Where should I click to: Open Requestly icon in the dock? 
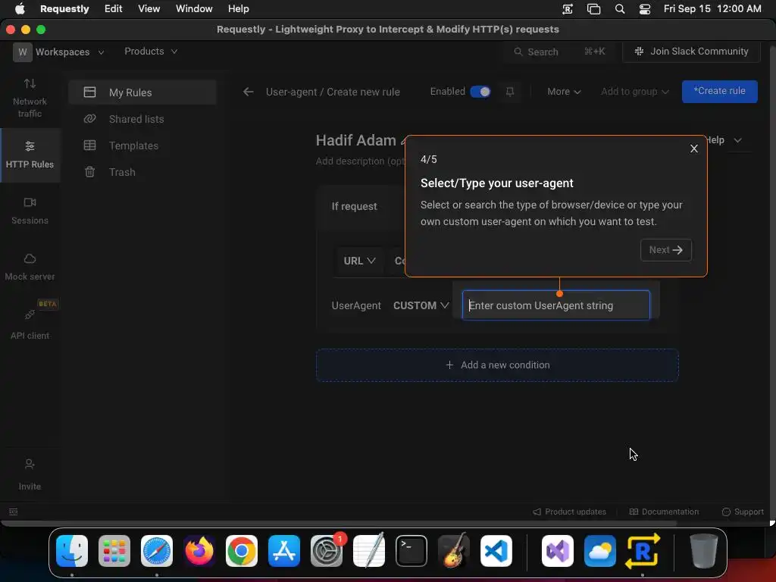[x=643, y=551]
